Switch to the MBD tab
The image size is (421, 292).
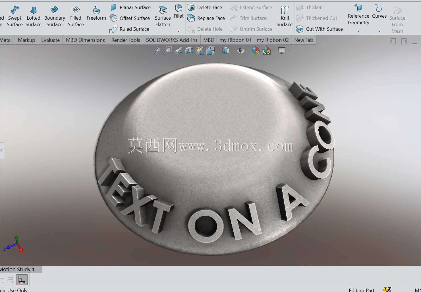[209, 40]
